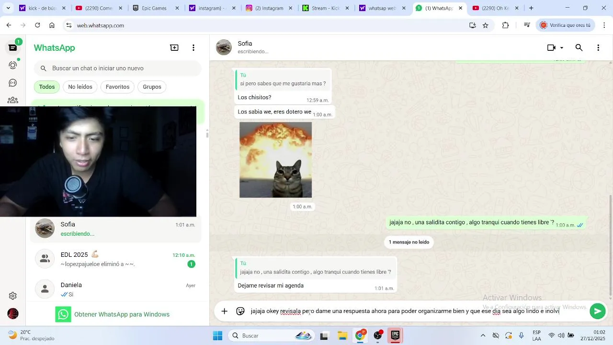Switch to the kick - de búsqueda tab
613x345 pixels.
tap(43, 8)
